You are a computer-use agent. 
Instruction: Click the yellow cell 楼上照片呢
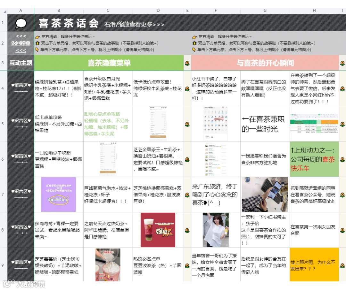click(314, 265)
